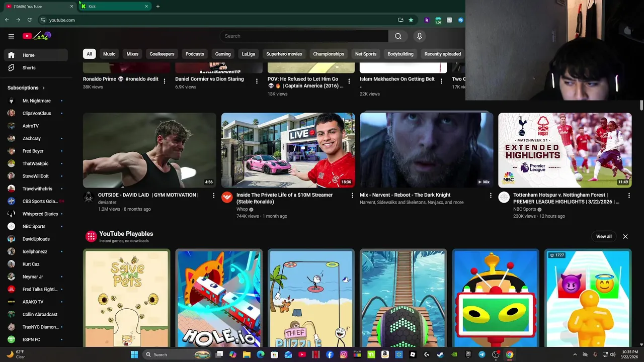644x362 pixels.
Task: Launch the Save the Pets game
Action: (x=127, y=298)
